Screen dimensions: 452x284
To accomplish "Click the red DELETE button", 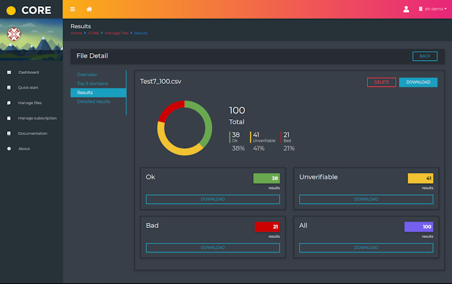I will tap(381, 82).
